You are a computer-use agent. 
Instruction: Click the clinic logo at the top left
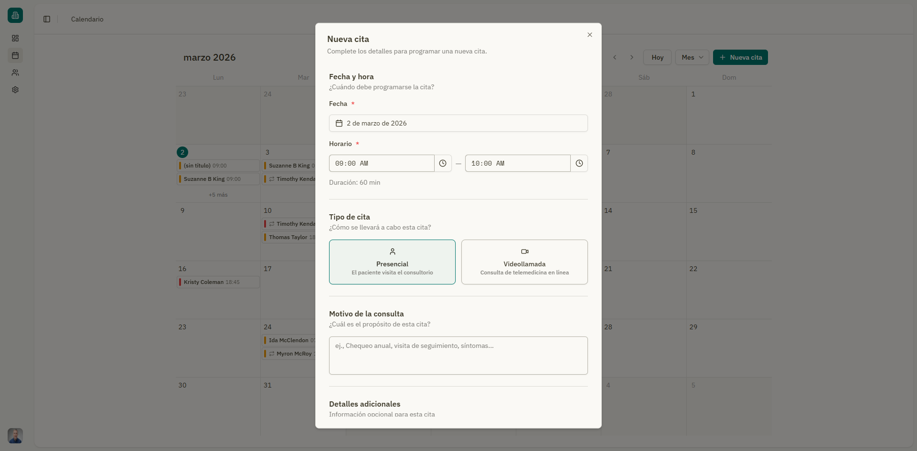point(15,15)
